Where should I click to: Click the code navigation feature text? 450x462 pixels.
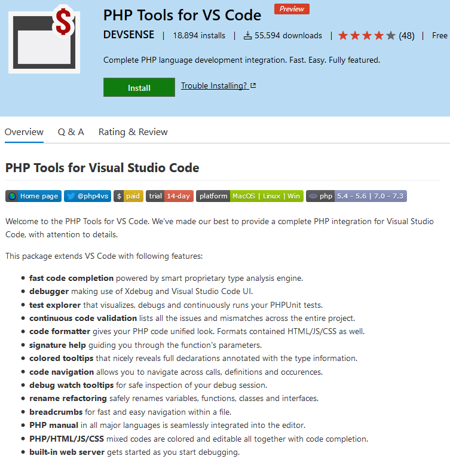(x=62, y=372)
